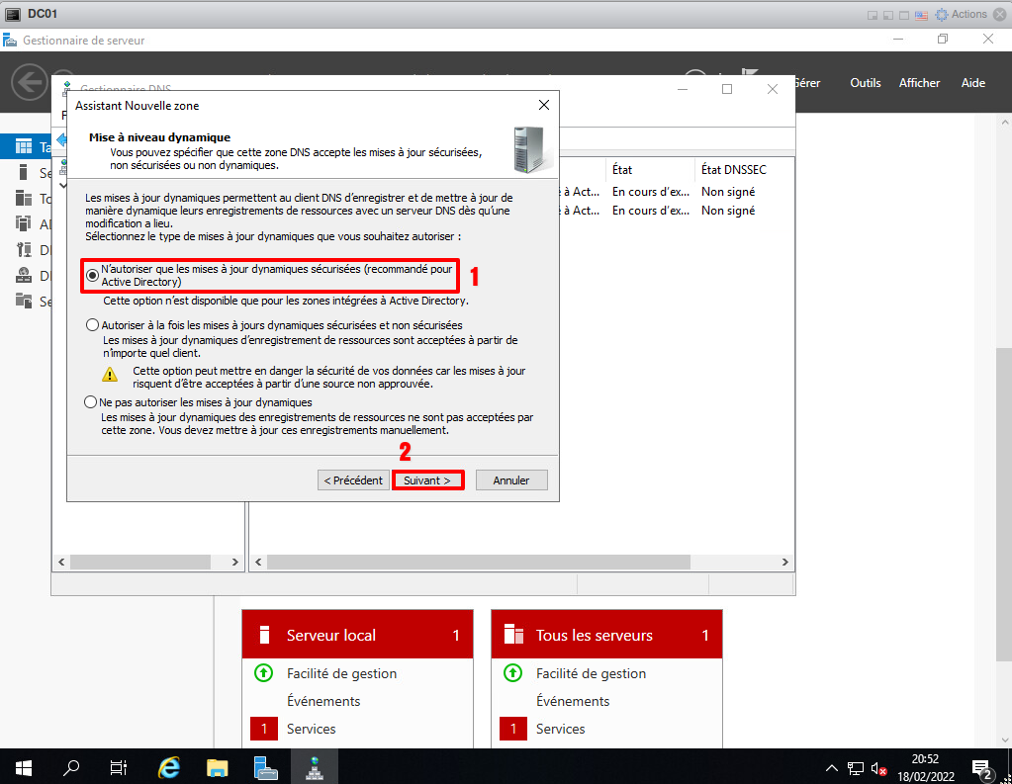Screen dimensions: 1012x784
Task: Click the Services count under Serveur local
Action: (264, 729)
